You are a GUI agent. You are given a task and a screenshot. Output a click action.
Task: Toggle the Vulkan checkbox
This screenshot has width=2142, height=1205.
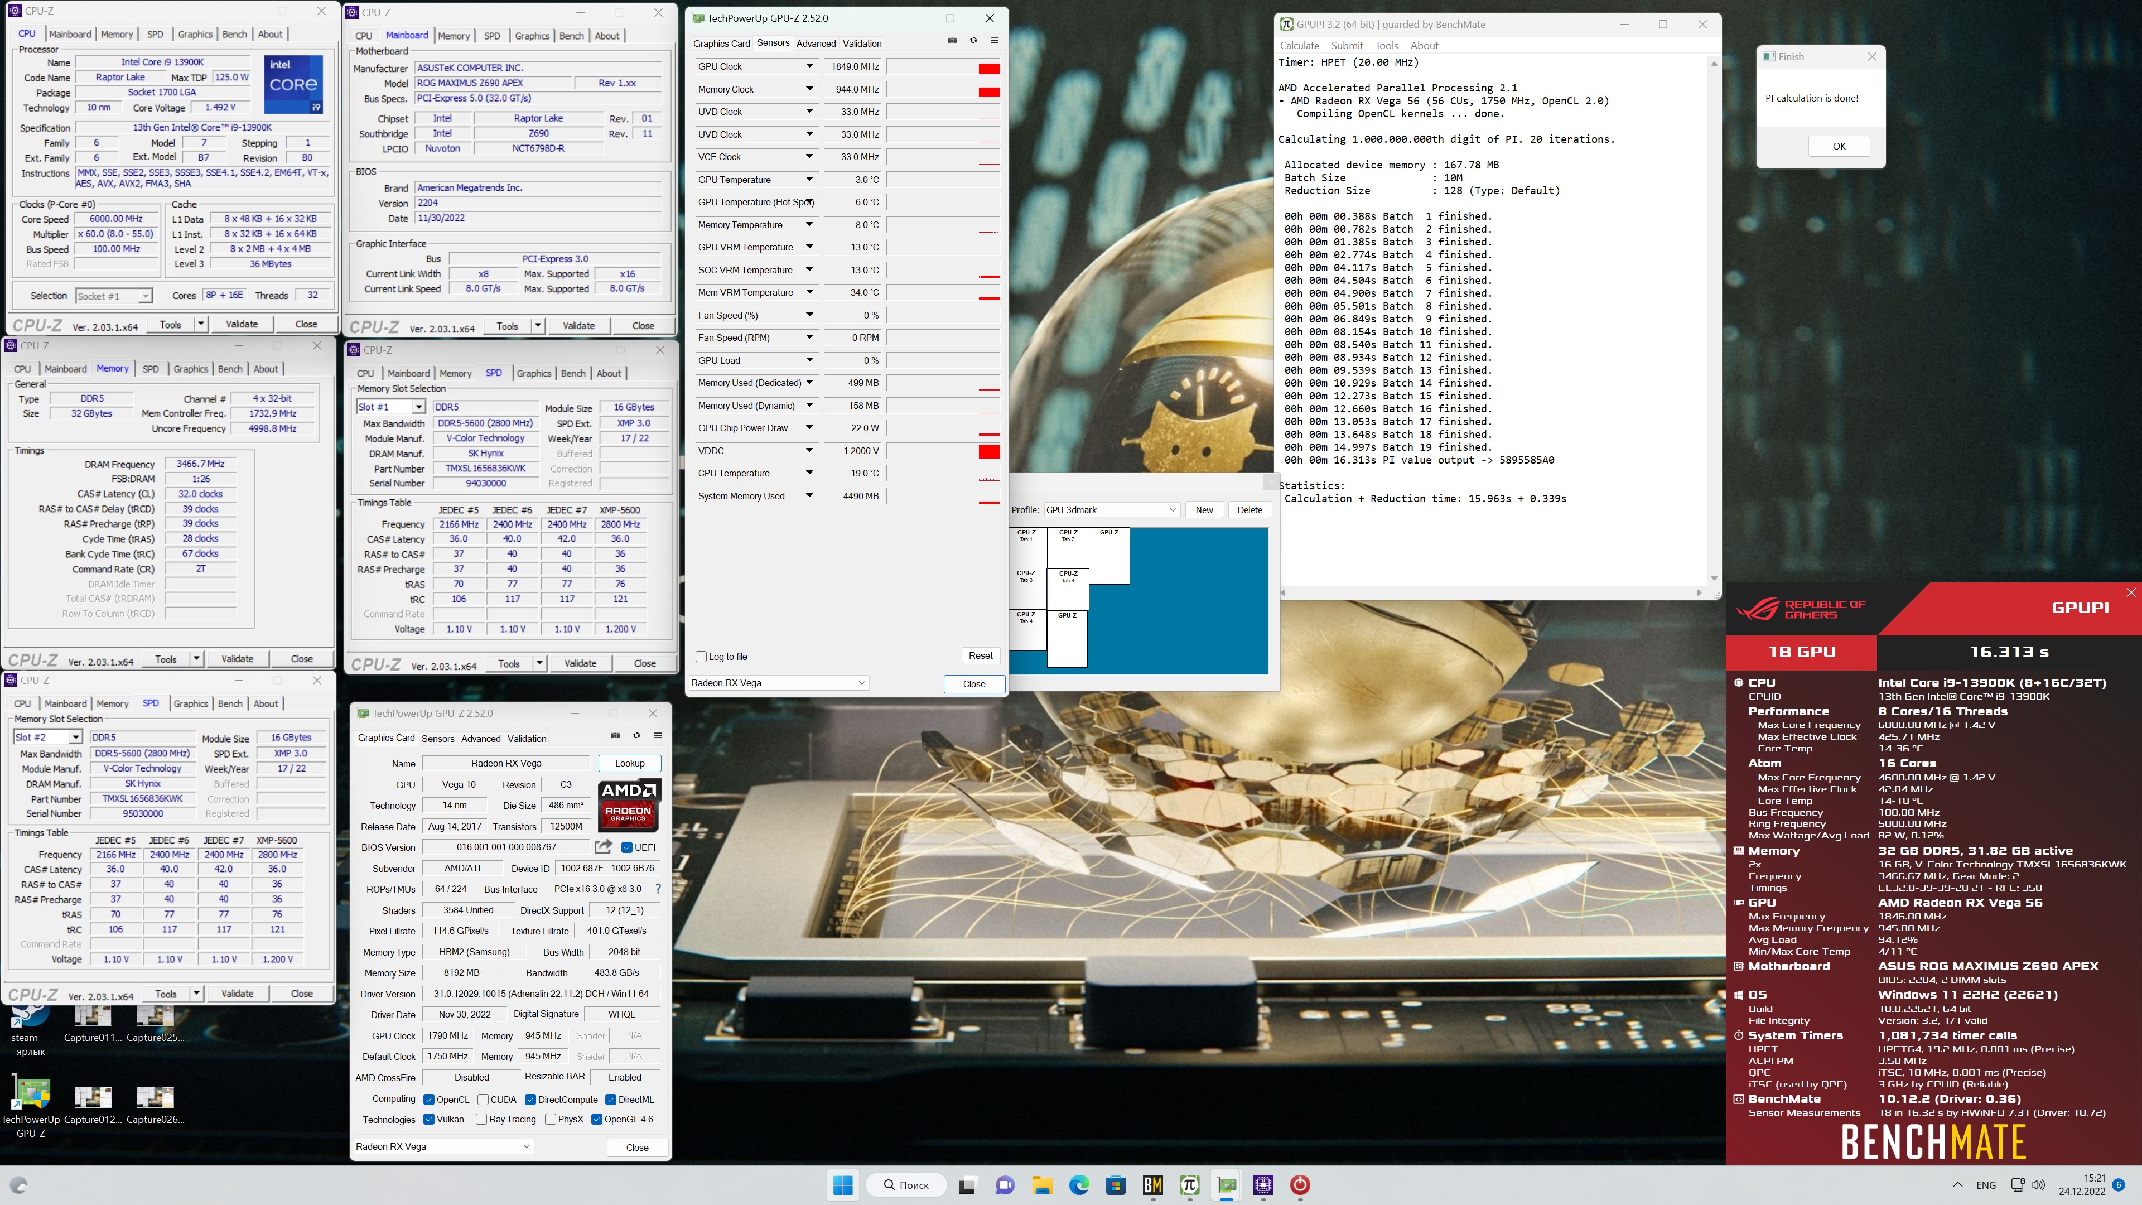click(429, 1119)
